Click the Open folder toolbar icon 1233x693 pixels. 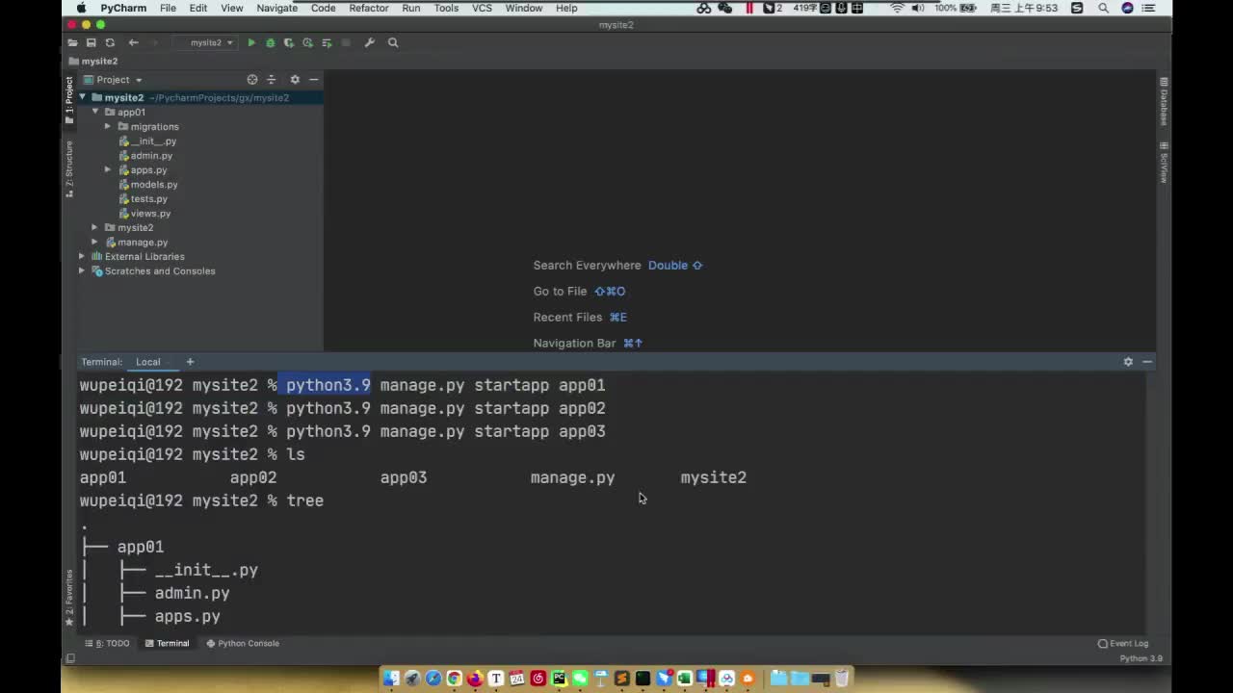pyautogui.click(x=72, y=42)
